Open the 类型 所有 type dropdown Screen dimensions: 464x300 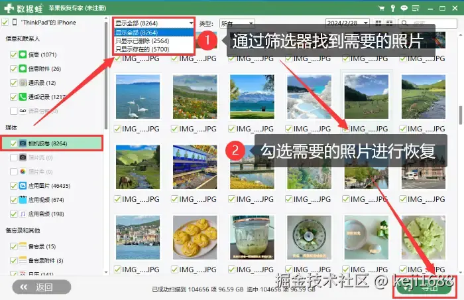pyautogui.click(x=237, y=23)
